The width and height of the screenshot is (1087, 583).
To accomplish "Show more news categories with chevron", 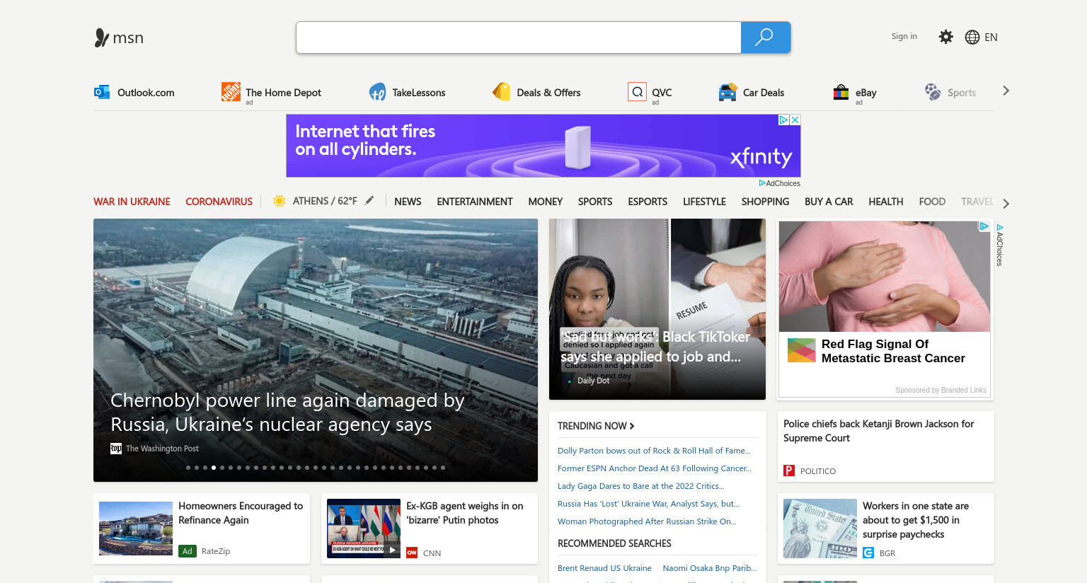I will click(x=1006, y=204).
